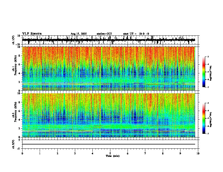Click time axis tick label "2"

pyautogui.click(x=57, y=153)
